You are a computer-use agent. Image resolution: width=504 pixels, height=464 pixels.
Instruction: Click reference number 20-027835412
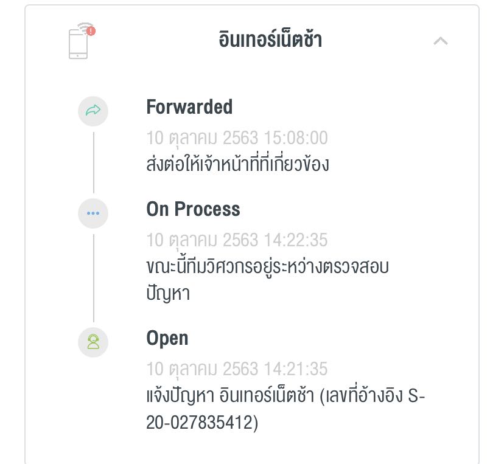(x=202, y=422)
